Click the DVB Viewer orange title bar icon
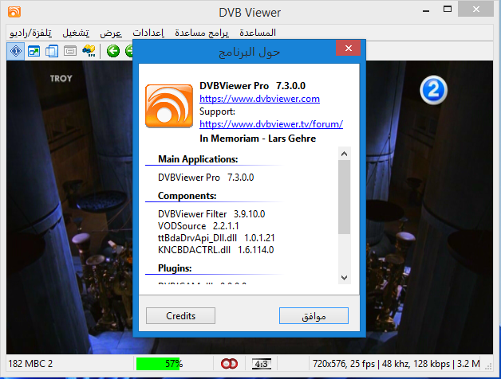Viewport: 501px width, 379px height. tap(14, 12)
